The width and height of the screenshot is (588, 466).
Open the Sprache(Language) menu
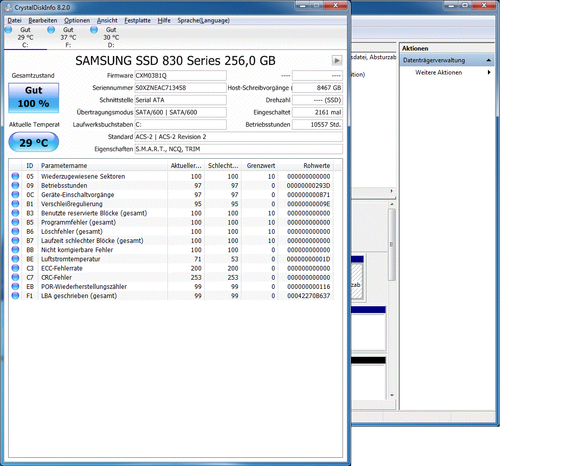coord(203,20)
